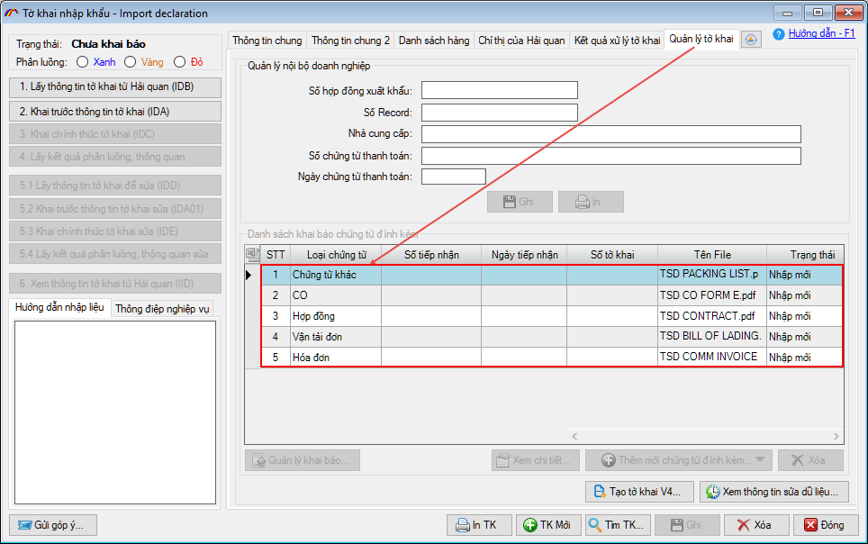The width and height of the screenshot is (868, 544).
Task: Click the grid selector icon beside STT header
Action: [252, 255]
